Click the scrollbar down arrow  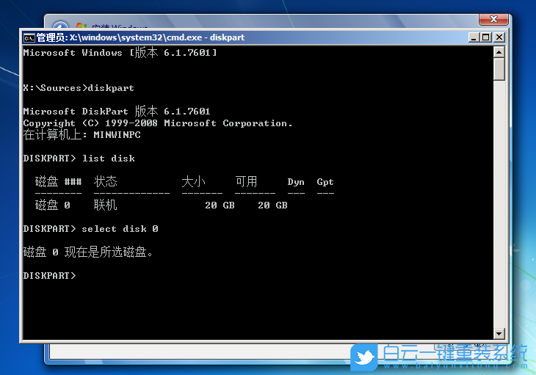499,333
